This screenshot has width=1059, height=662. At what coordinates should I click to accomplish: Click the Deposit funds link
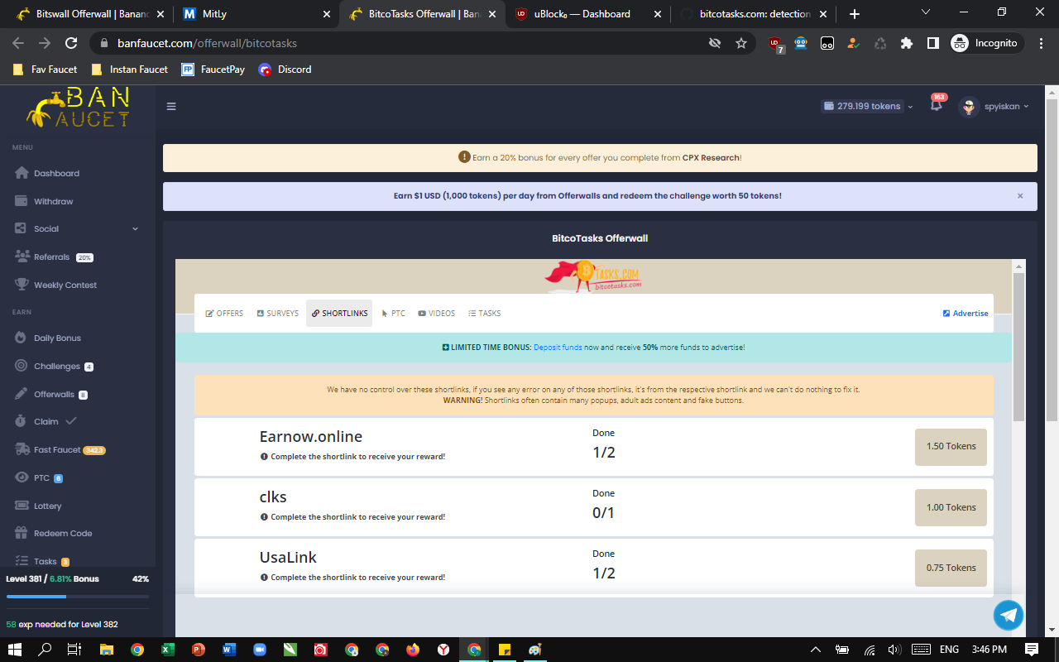(x=558, y=348)
